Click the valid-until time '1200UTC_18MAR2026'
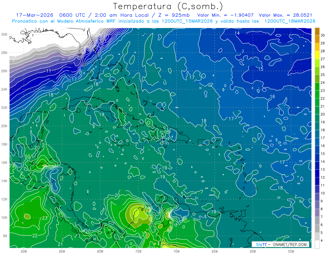Viewport: 330px width, 255px height. (290, 21)
